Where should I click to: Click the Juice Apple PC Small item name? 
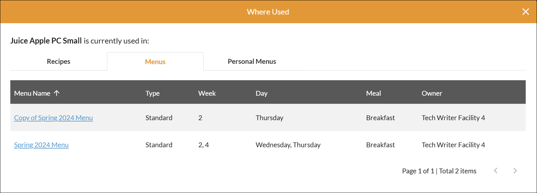46,41
